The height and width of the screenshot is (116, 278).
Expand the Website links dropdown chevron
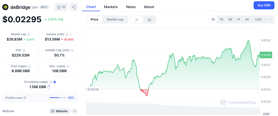(75, 111)
